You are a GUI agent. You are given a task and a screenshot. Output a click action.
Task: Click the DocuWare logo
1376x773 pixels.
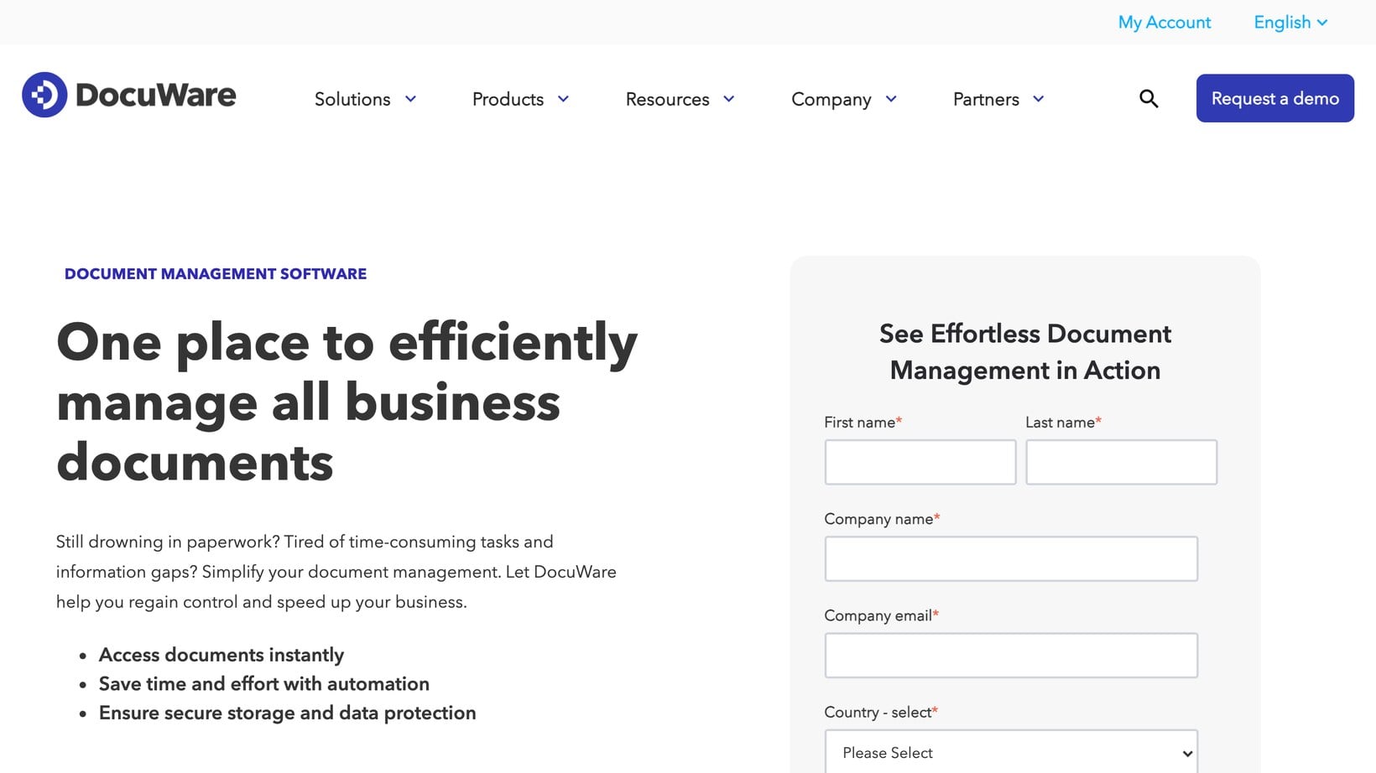pos(129,95)
